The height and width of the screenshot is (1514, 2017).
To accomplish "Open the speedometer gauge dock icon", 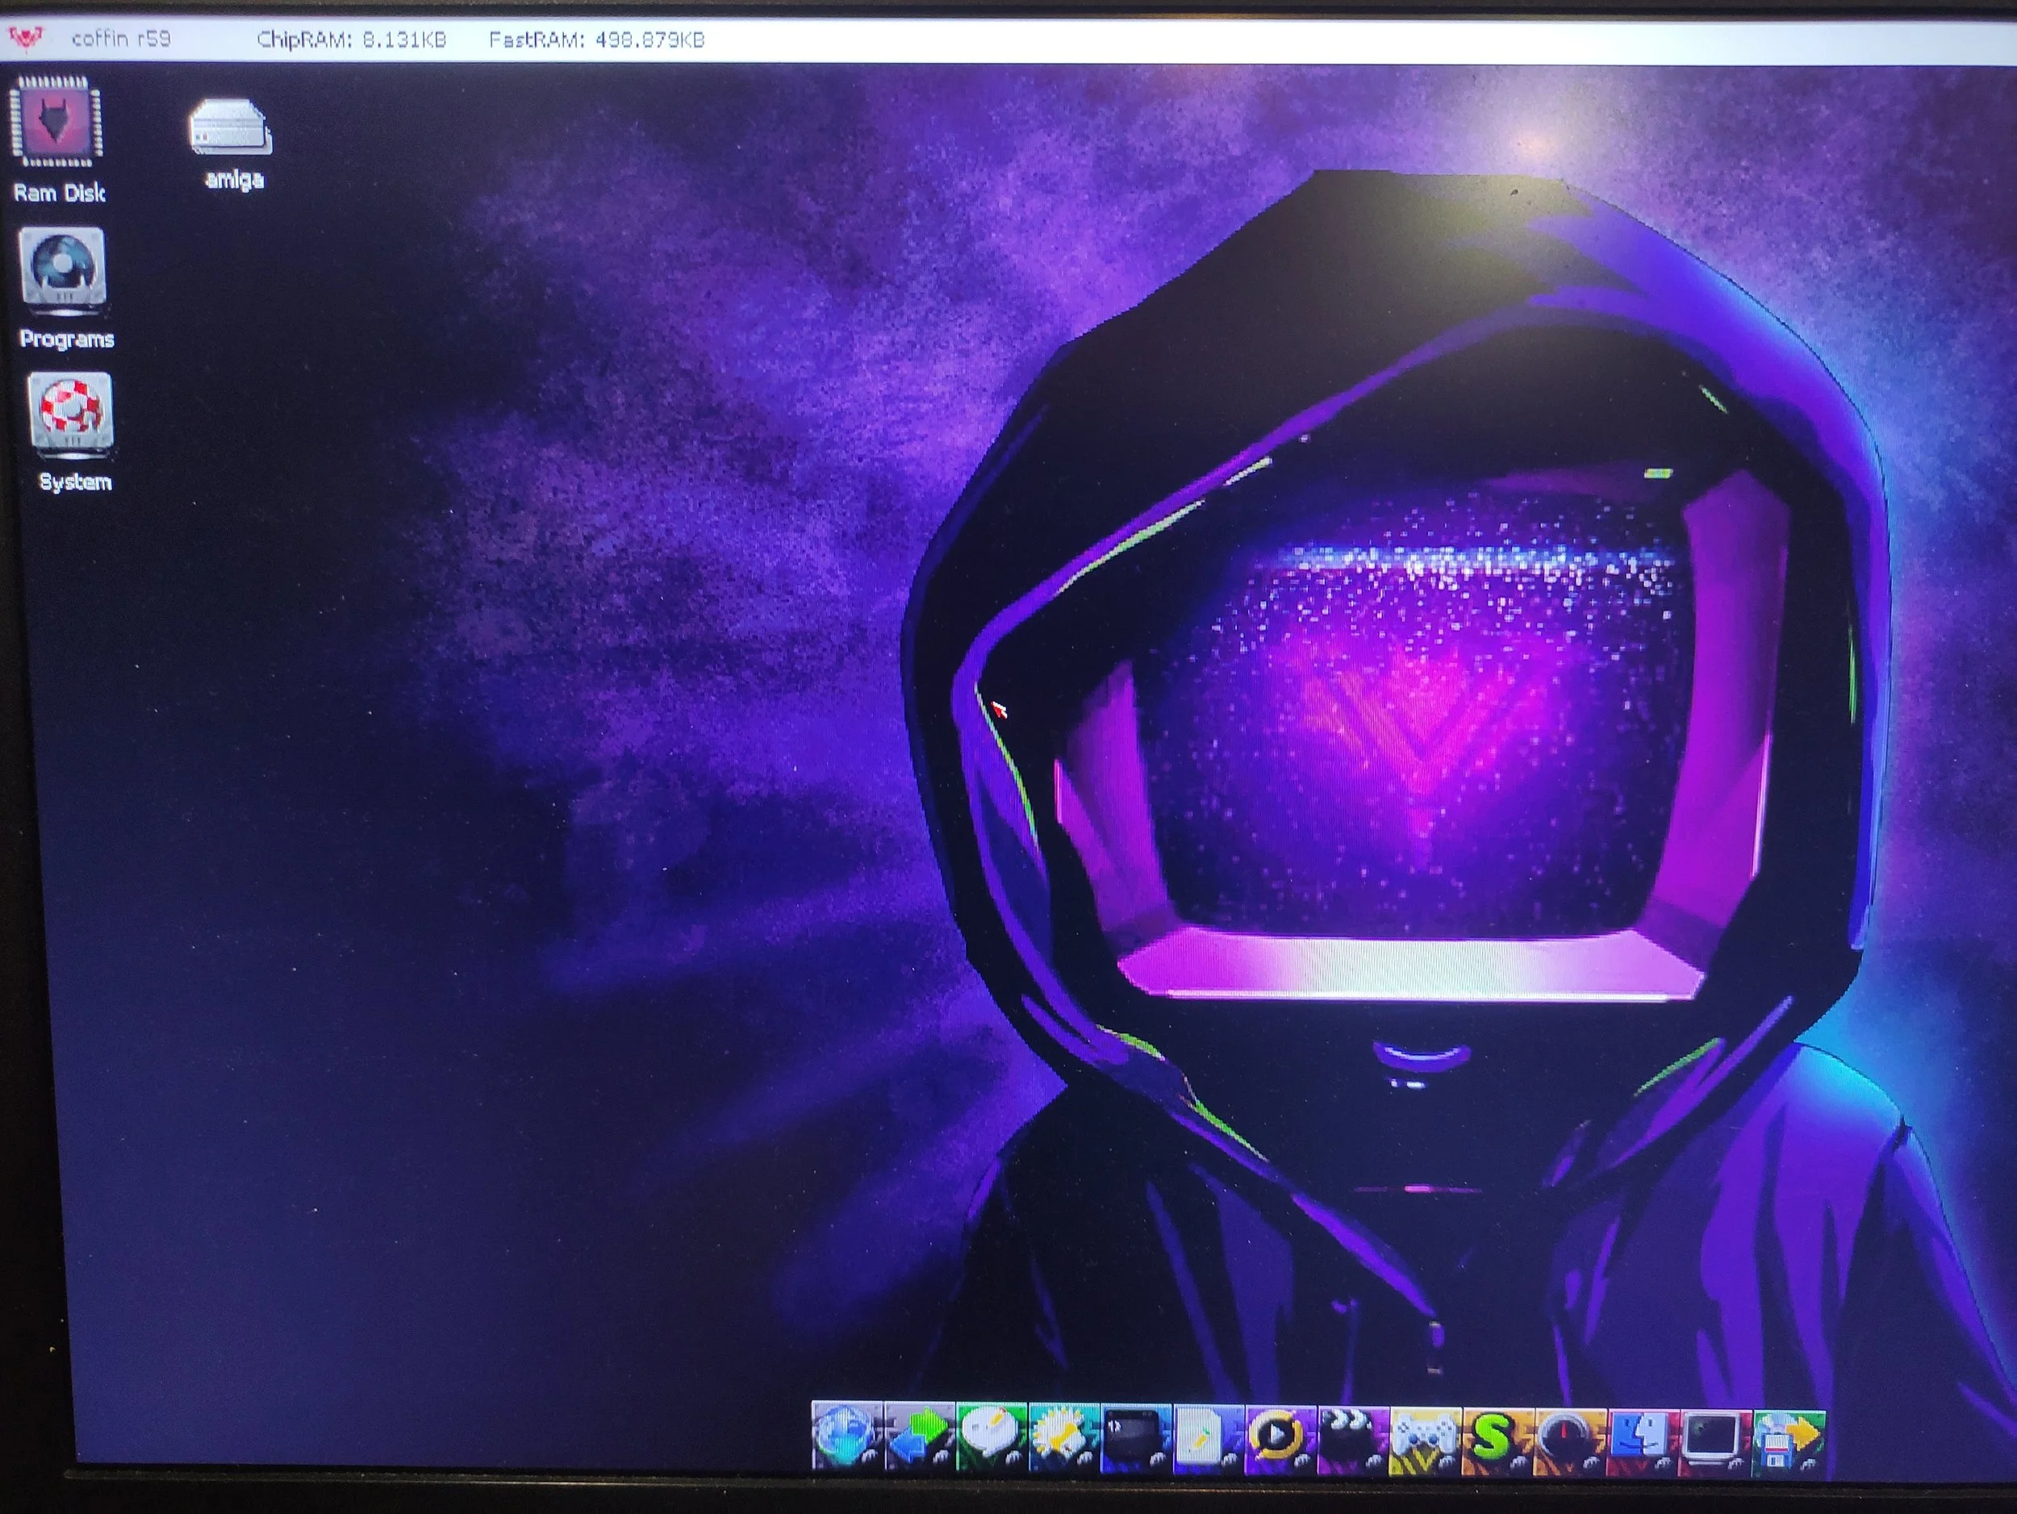I will (1570, 1437).
